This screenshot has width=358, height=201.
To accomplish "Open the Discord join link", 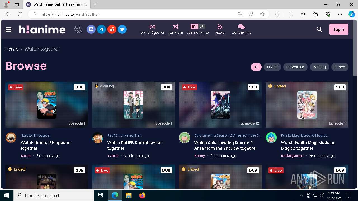I will coord(91,29).
